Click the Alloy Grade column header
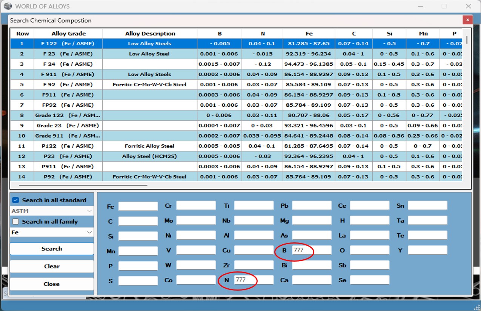Viewport: 481px width, 311px height. coord(68,34)
